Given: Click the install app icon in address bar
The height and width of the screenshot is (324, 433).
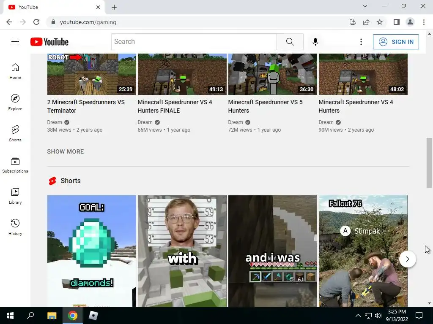Looking at the screenshot, I should click(353, 22).
